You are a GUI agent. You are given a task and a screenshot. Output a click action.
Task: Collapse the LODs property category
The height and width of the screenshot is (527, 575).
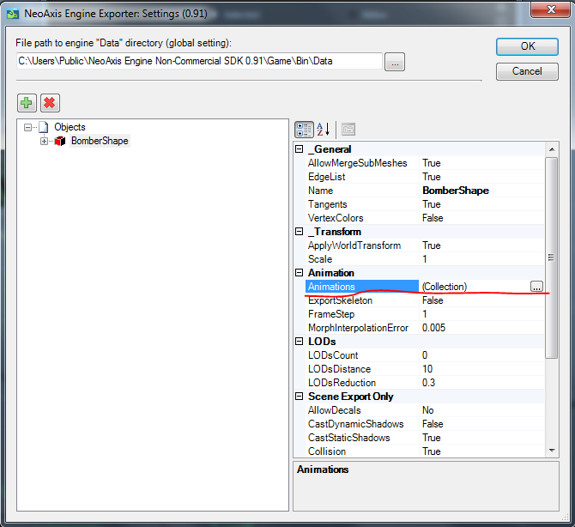(x=300, y=341)
